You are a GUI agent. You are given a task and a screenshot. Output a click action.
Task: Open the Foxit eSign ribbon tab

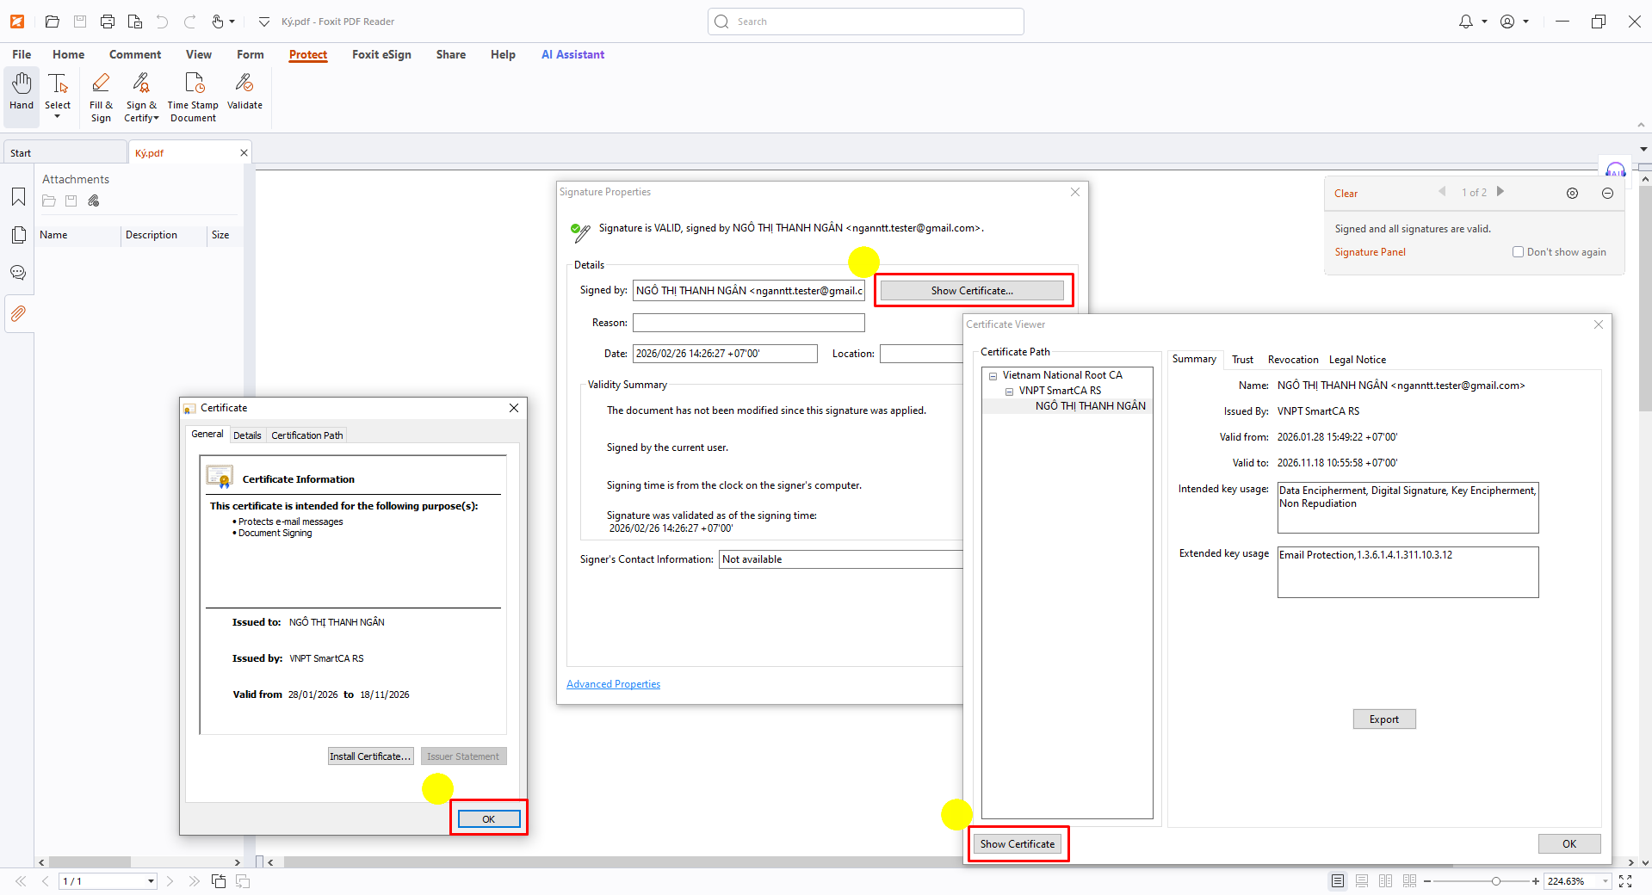(x=381, y=54)
